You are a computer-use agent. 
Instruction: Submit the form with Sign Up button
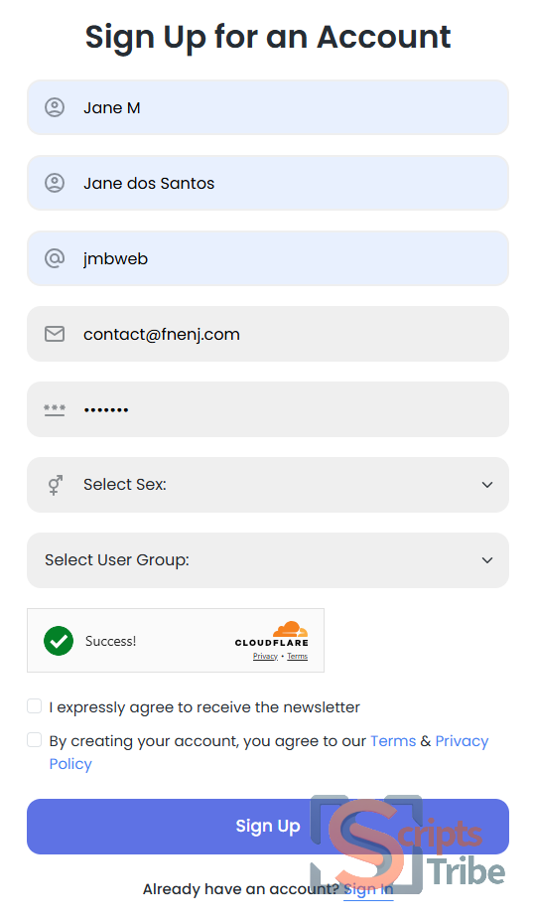click(x=268, y=827)
